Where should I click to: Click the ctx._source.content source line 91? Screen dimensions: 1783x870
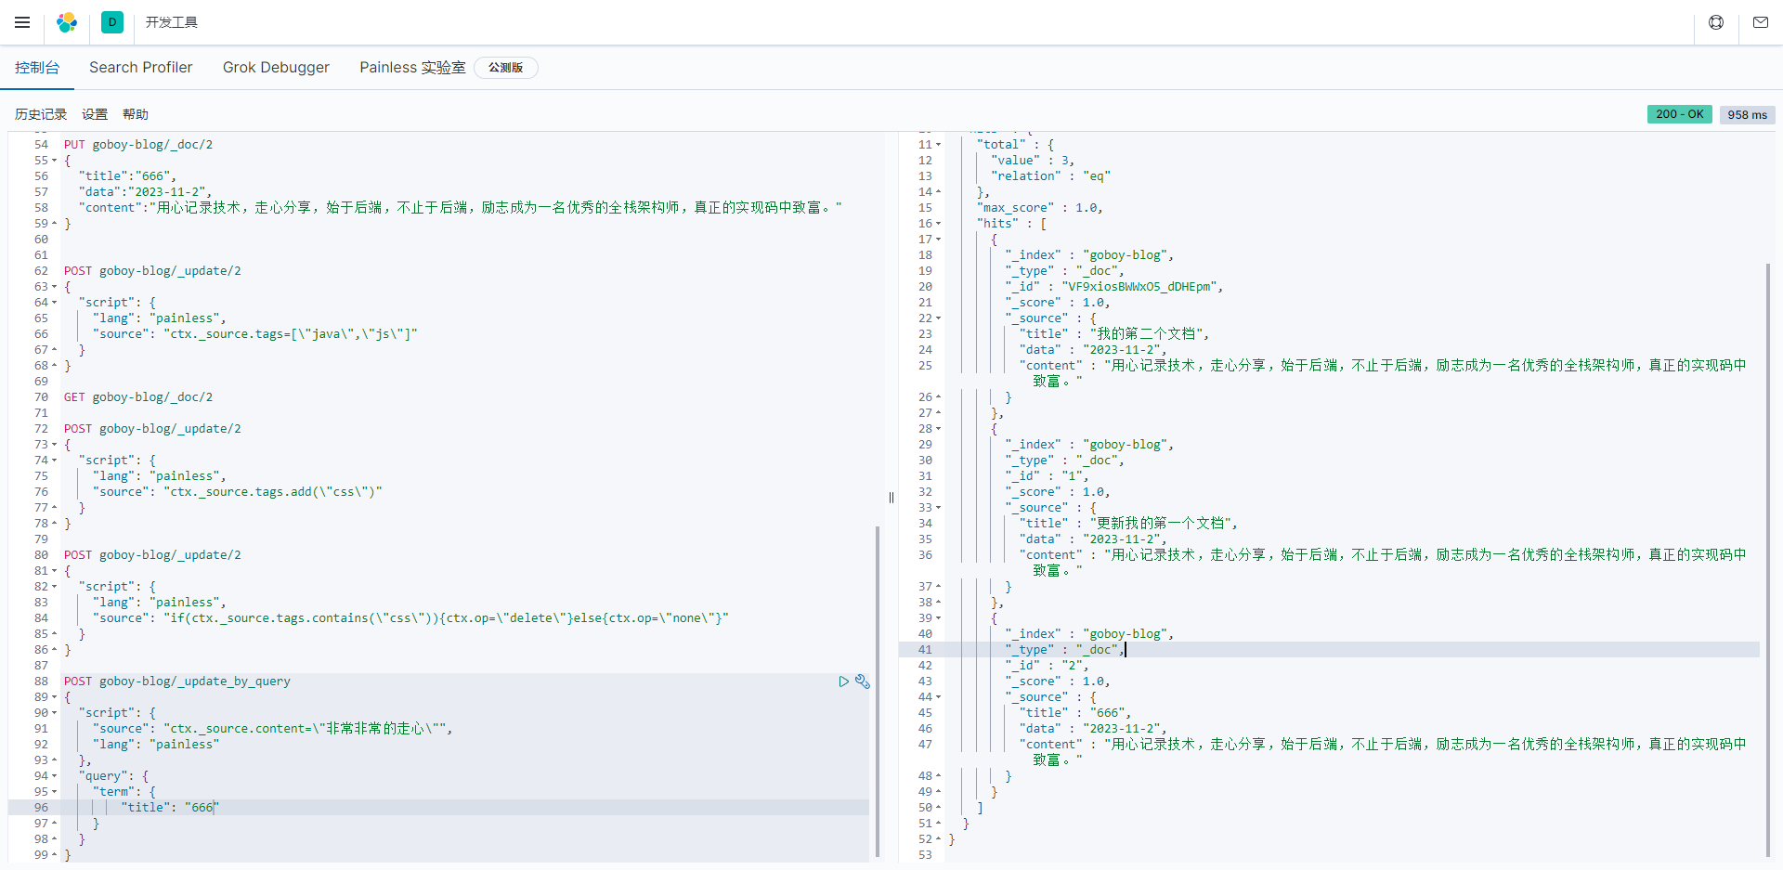click(272, 729)
